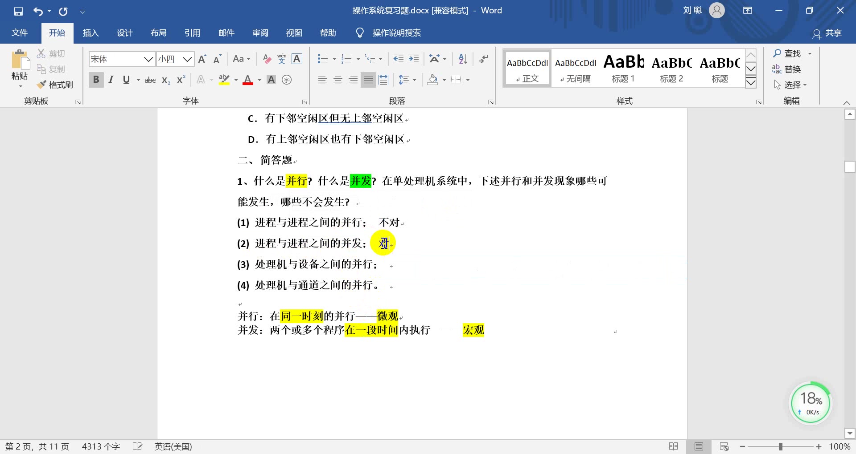Toggle bold formatting
Image resolution: width=856 pixels, height=454 pixels.
96,80
